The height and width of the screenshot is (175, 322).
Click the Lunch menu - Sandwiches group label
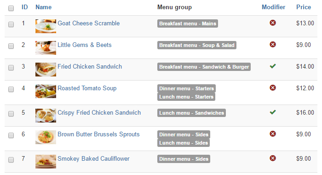point(191,113)
